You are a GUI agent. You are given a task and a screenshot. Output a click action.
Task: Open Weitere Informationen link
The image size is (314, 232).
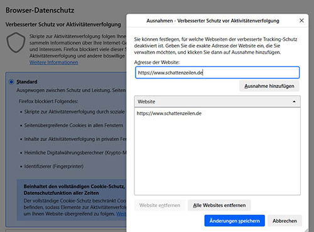(x=53, y=62)
